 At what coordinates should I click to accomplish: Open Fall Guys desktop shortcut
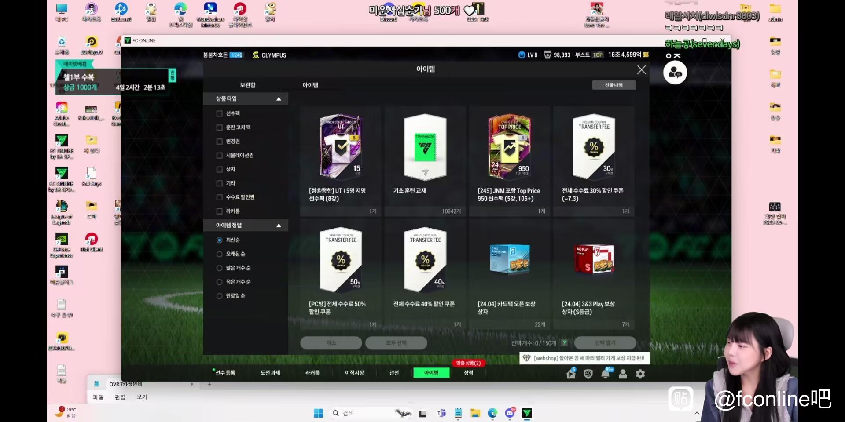tap(92, 177)
